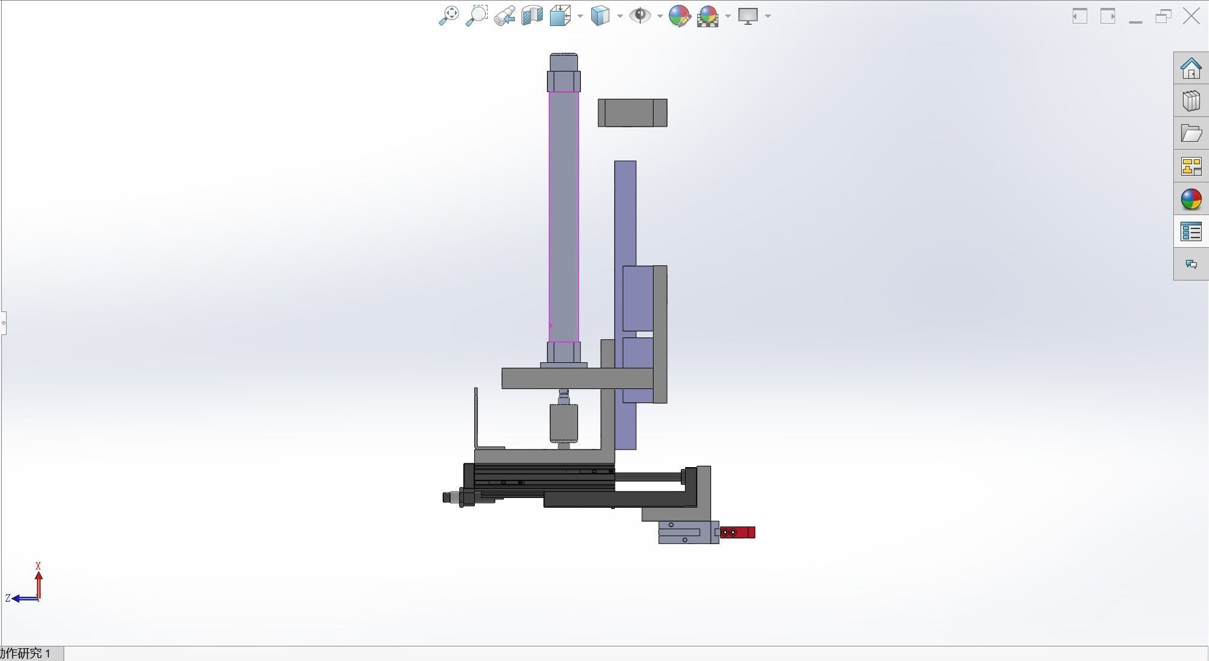Open the SOLIDWORKS Forum pane tab
Screen dimensions: 1209x661
(1191, 264)
